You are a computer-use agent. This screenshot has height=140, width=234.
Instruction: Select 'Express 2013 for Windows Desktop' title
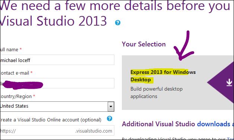163,76
